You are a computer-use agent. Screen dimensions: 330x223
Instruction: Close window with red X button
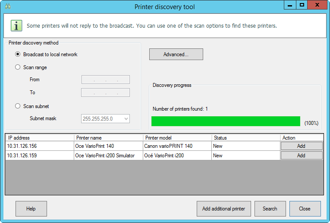tap(317, 5)
